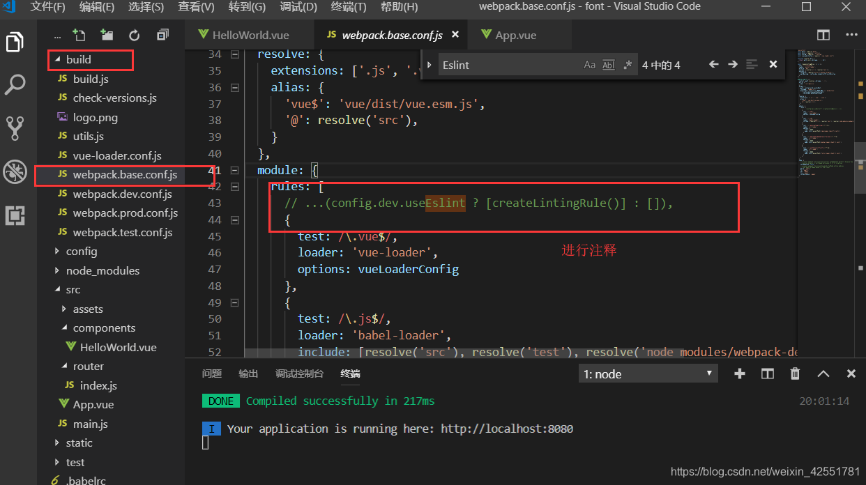Image resolution: width=866 pixels, height=485 pixels.
Task: Split the editor to the side
Action: (x=823, y=35)
